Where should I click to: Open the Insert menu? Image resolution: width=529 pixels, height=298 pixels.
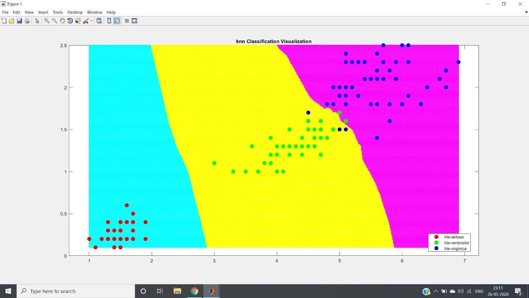coord(43,12)
